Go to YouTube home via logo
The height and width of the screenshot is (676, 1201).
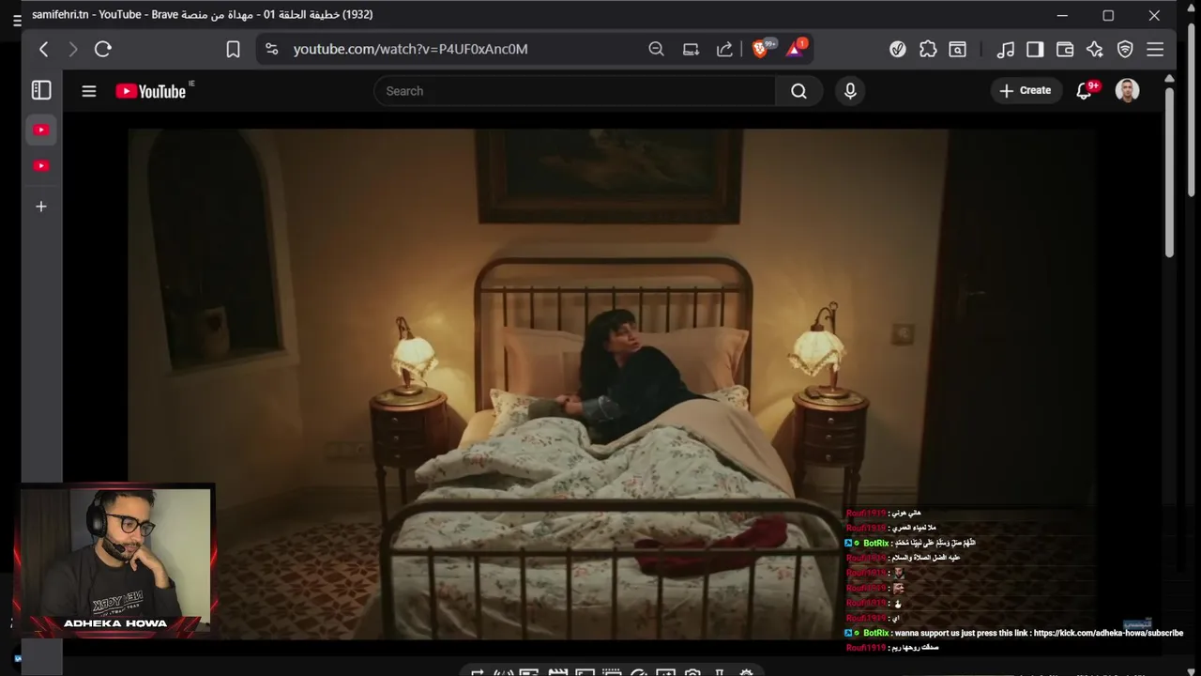pyautogui.click(x=151, y=91)
